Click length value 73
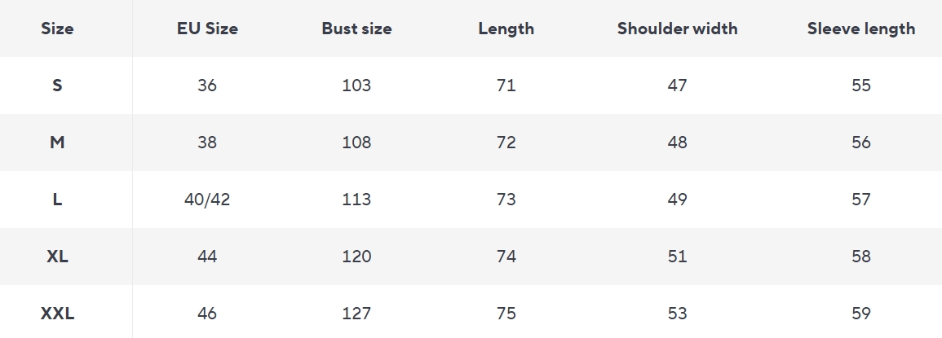The image size is (942, 338). [506, 200]
